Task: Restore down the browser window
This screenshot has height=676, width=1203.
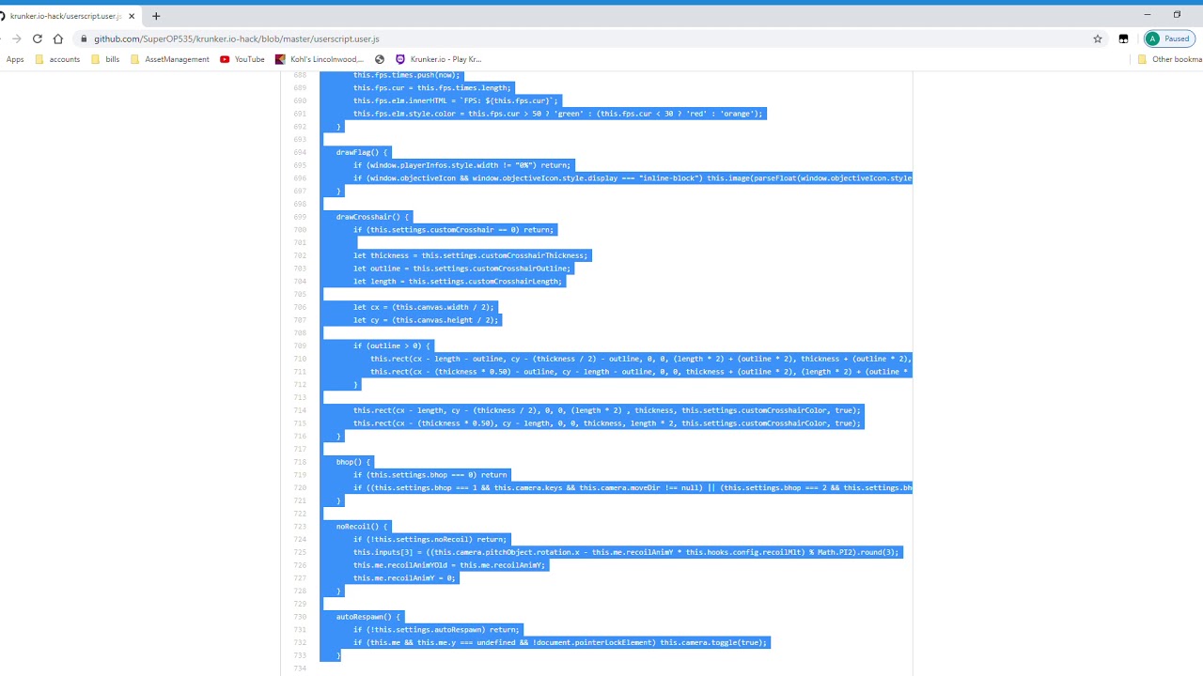Action: click(1177, 15)
